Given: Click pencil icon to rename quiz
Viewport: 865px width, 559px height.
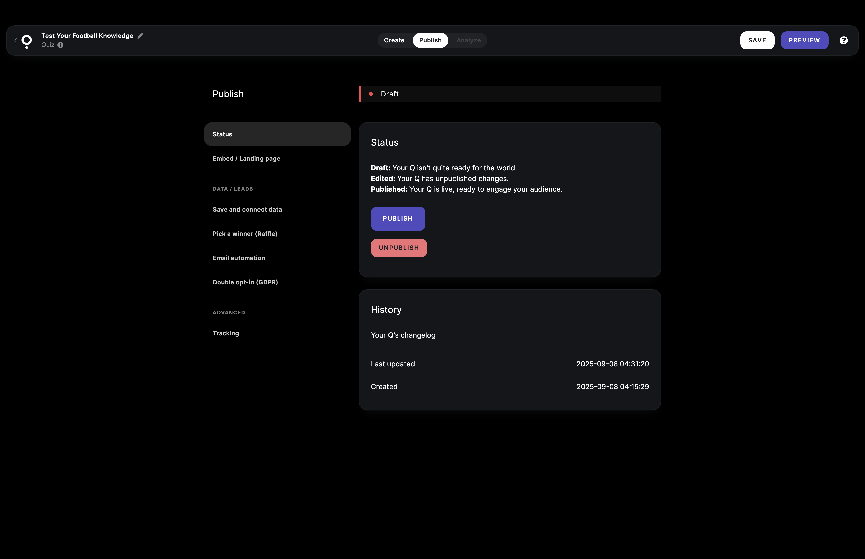Looking at the screenshot, I should tap(140, 36).
